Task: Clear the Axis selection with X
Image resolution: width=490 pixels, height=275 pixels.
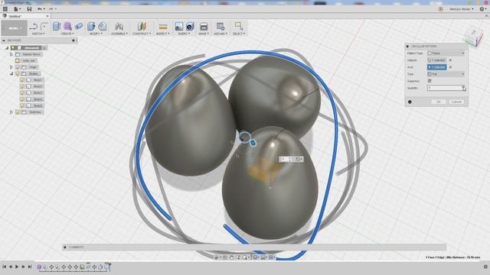Action: click(450, 67)
